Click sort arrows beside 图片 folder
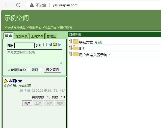 pyautogui.click(x=71, y=48)
